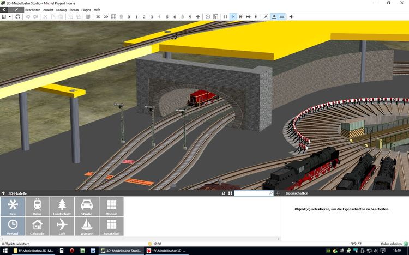Switch to 3D view
Image resolution: width=409 pixels, height=255 pixels.
pyautogui.click(x=98, y=17)
